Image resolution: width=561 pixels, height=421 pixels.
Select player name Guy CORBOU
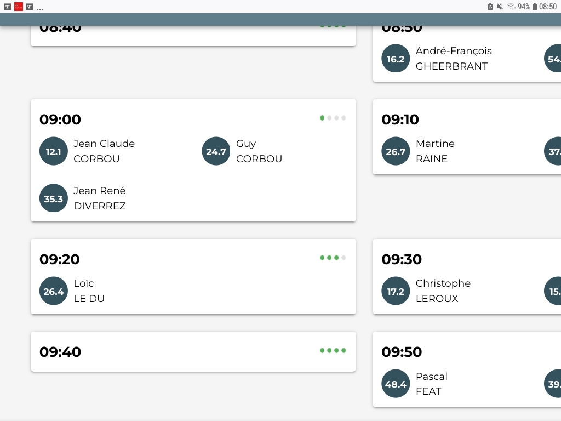259,151
